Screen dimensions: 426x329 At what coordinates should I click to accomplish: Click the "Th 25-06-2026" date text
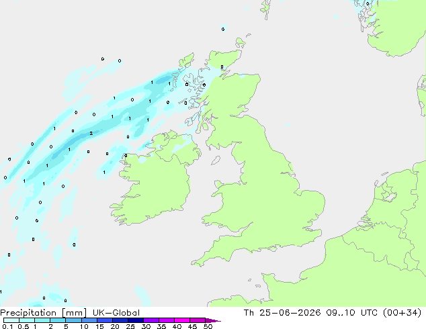[282, 313]
